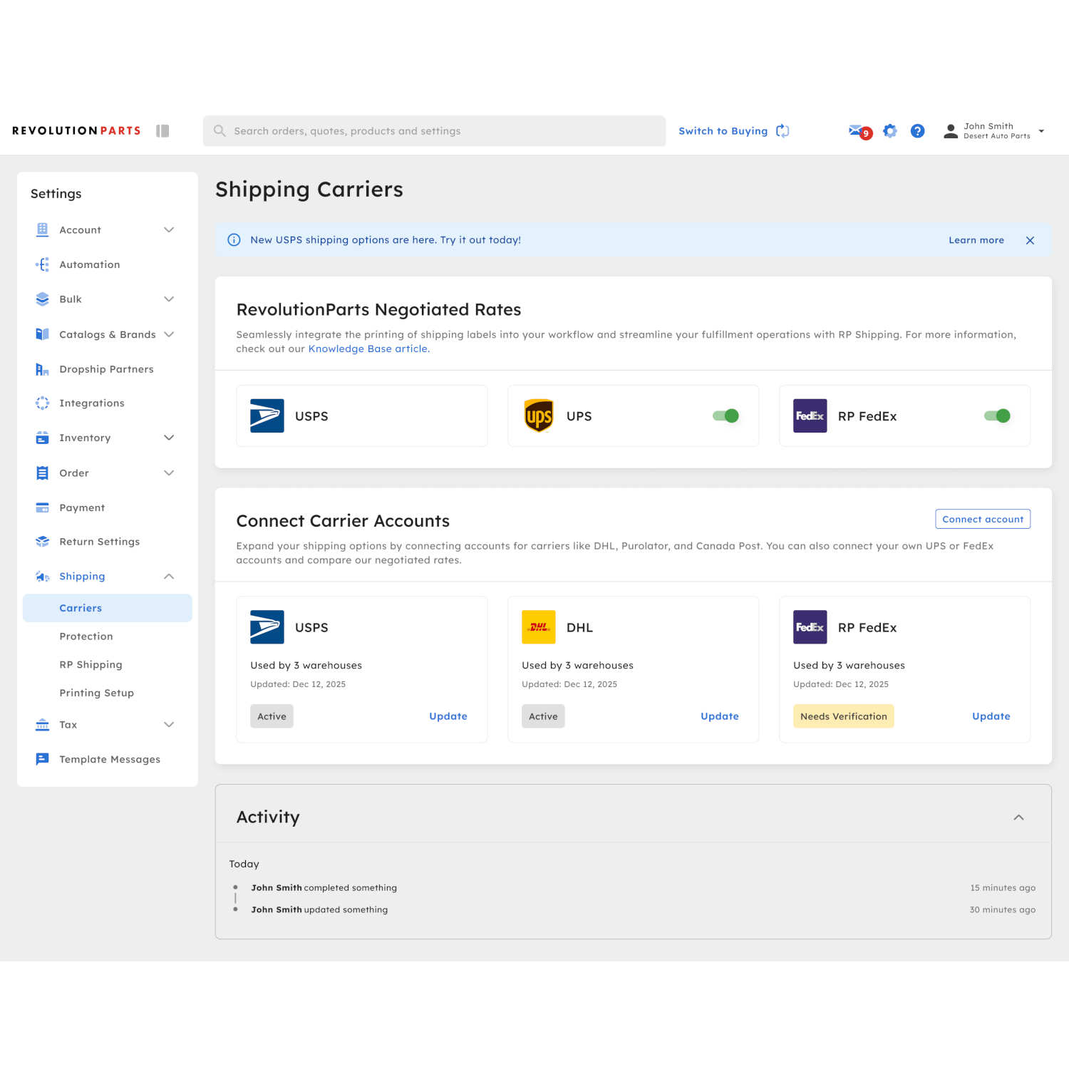Image resolution: width=1069 pixels, height=1069 pixels.
Task: Open the mail notifications icon with badge
Action: point(859,131)
